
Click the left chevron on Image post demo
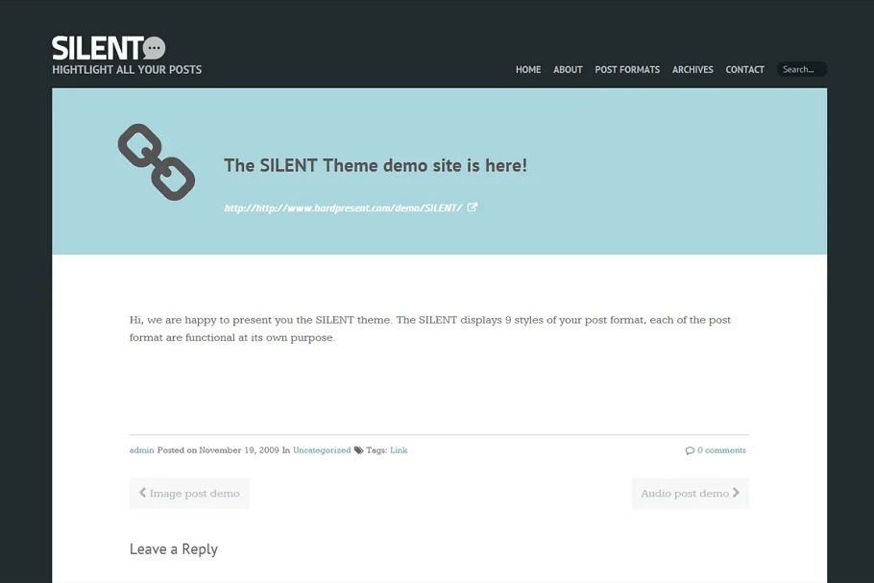pyautogui.click(x=143, y=493)
